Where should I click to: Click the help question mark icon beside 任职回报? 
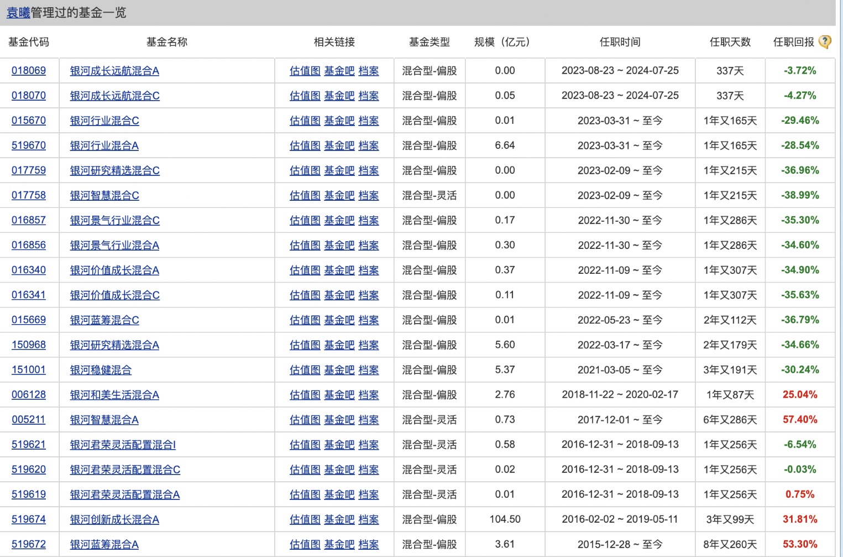click(825, 42)
